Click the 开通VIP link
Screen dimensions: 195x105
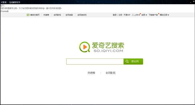(x=127, y=15)
